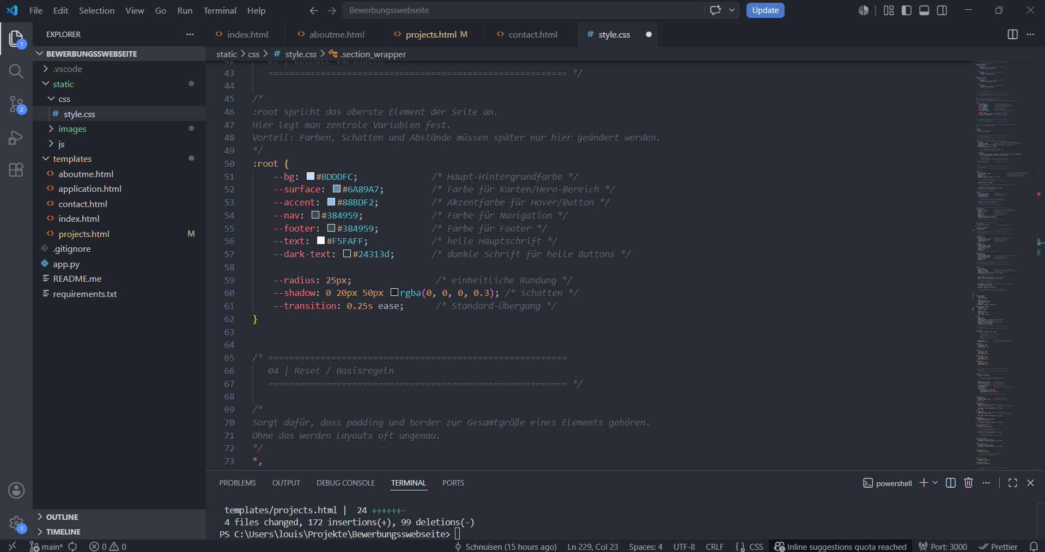
Task: Open requirements.txt in the explorer
Action: click(x=84, y=294)
